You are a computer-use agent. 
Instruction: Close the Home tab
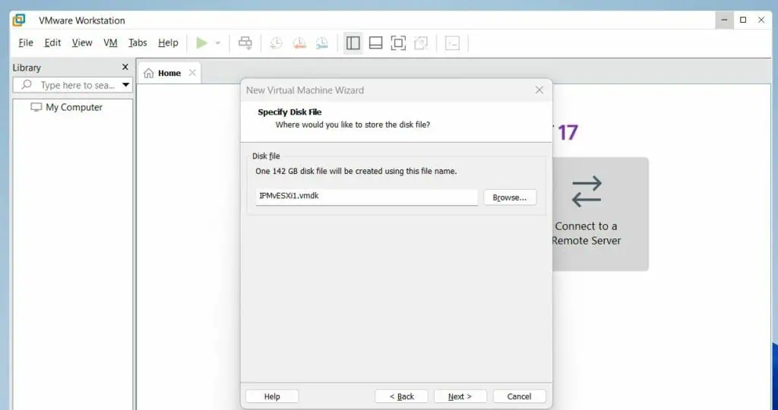192,73
